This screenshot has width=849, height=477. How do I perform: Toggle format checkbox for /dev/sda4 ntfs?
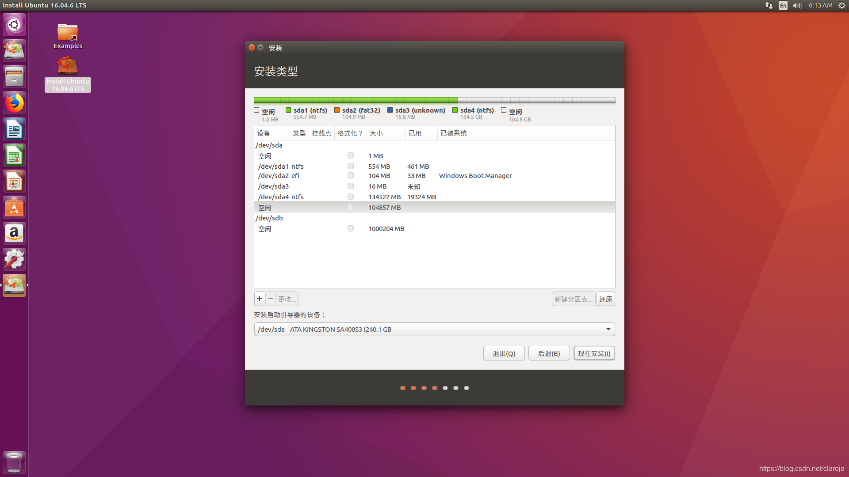pos(351,197)
